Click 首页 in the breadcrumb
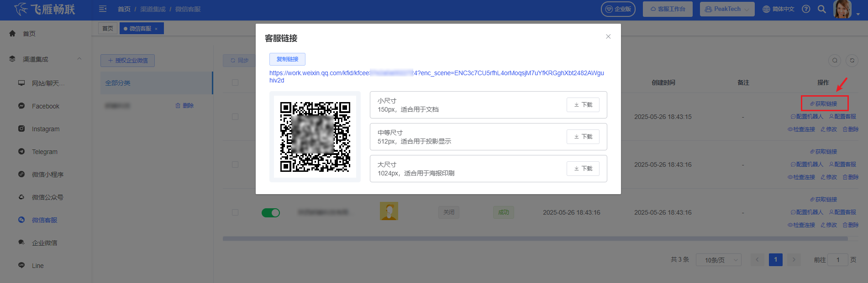 [124, 9]
